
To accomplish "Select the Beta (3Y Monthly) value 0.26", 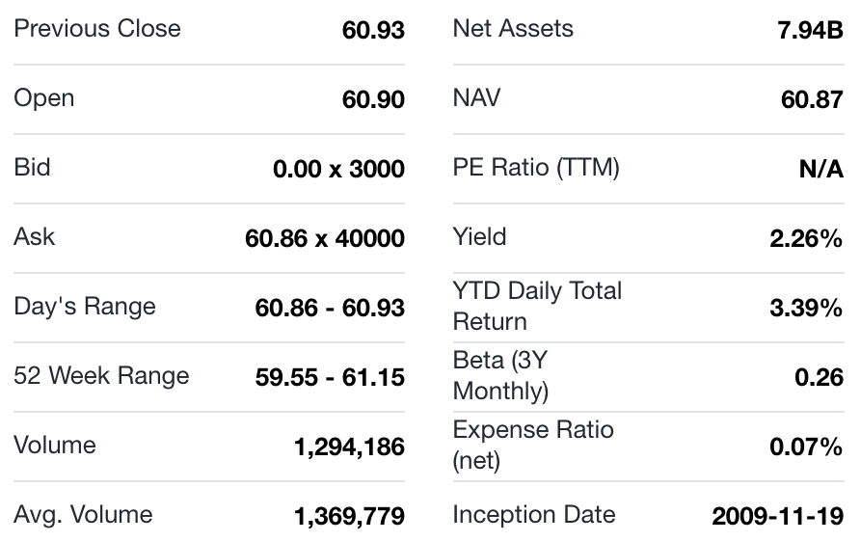I will (x=819, y=378).
